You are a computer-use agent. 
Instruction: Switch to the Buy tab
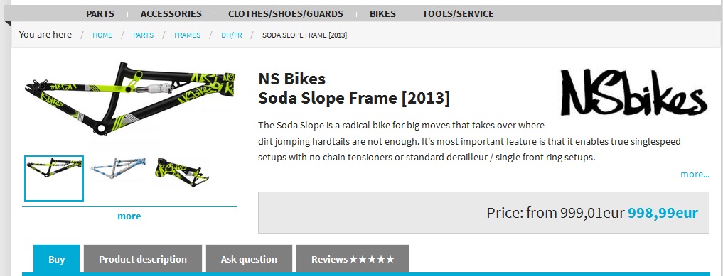(57, 259)
